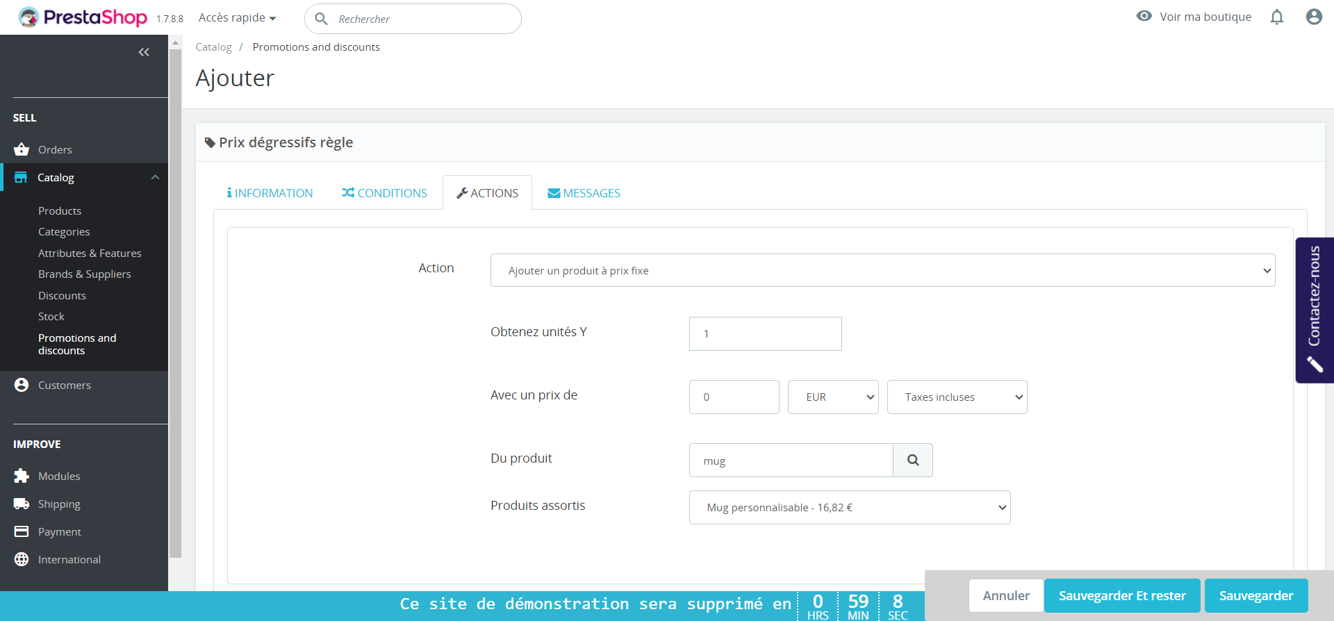Screen dimensions: 1334x621
Task: Open the Action select dropdown
Action: (882, 270)
